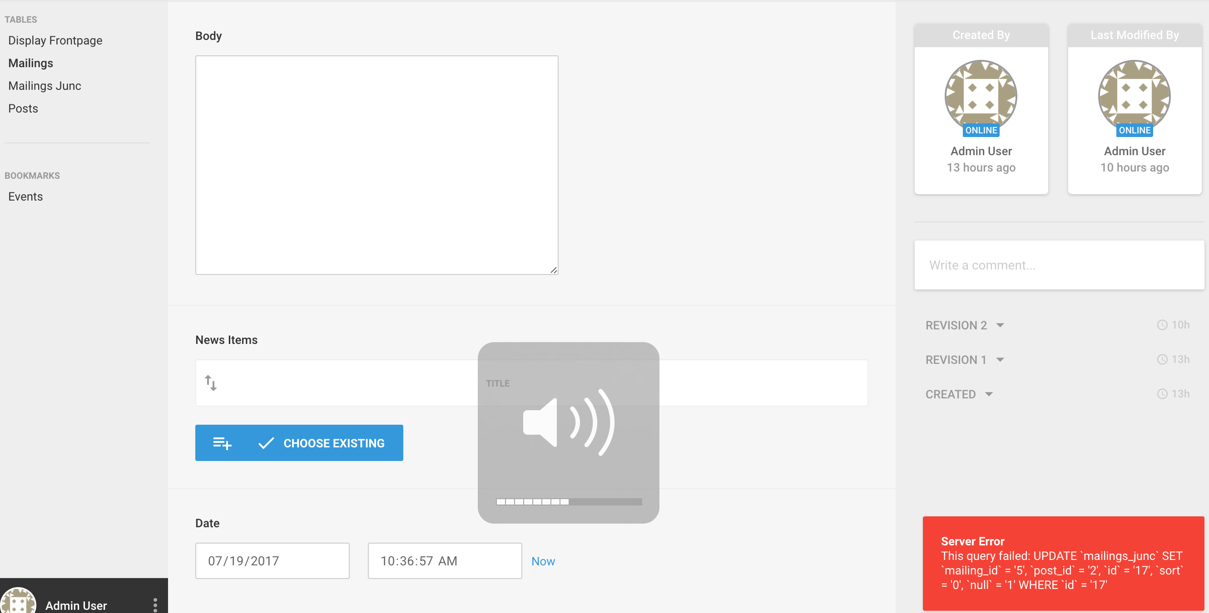Click the clock icon next to Revision 2
Viewport: 1209px width, 613px height.
pos(1162,324)
